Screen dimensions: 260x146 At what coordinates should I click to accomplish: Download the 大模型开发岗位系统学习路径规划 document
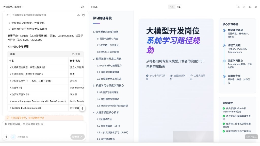coord(78,15)
